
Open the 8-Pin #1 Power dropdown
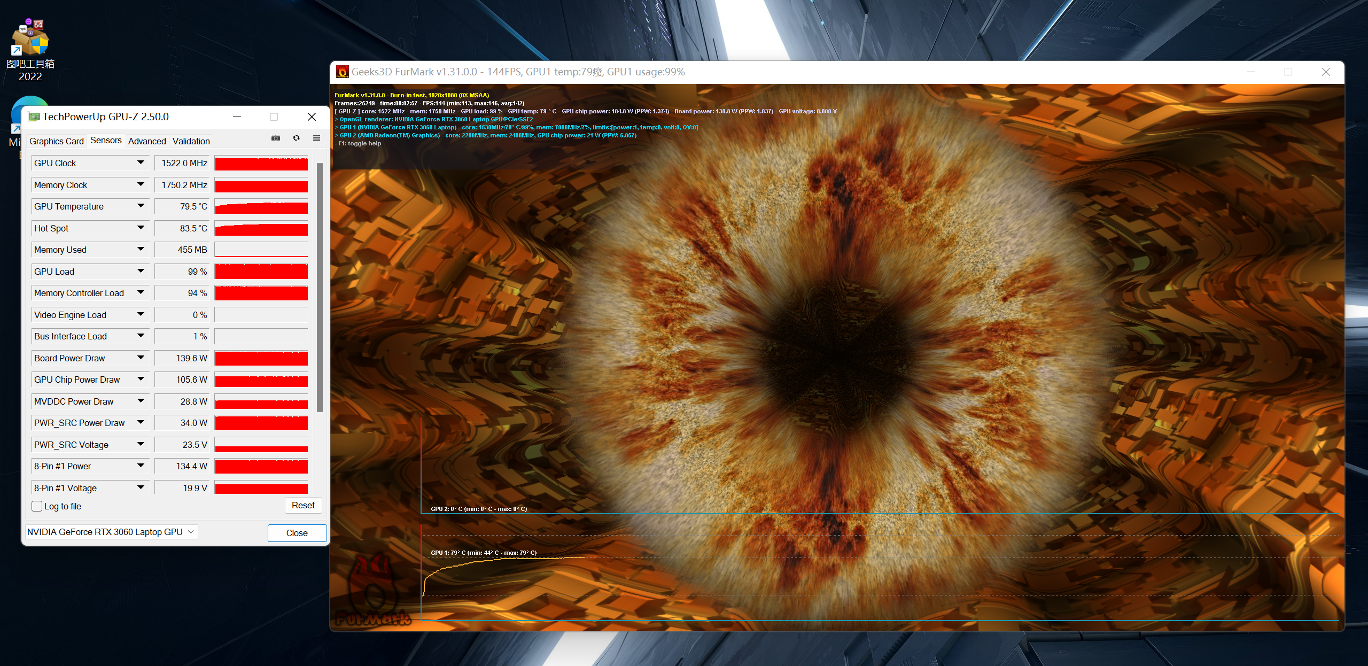(x=141, y=466)
